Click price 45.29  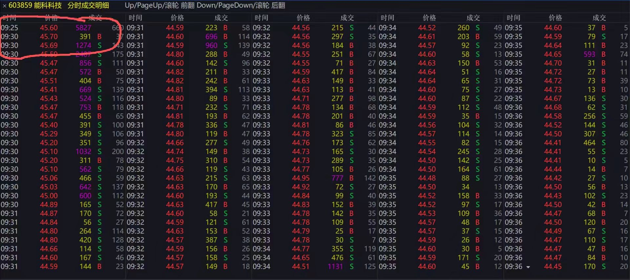(x=49, y=134)
